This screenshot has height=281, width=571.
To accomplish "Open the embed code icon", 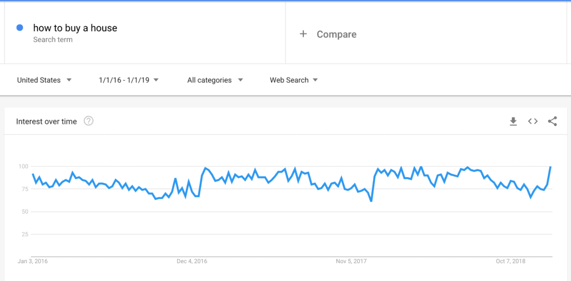I will coord(533,122).
